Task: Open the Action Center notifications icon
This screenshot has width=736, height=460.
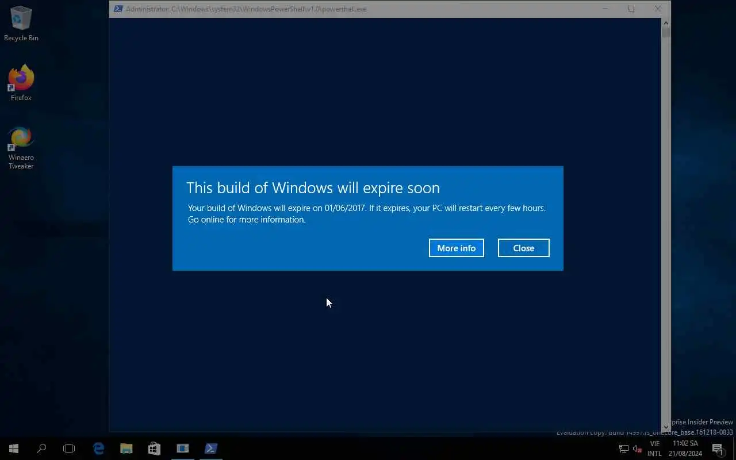Action: pos(718,448)
